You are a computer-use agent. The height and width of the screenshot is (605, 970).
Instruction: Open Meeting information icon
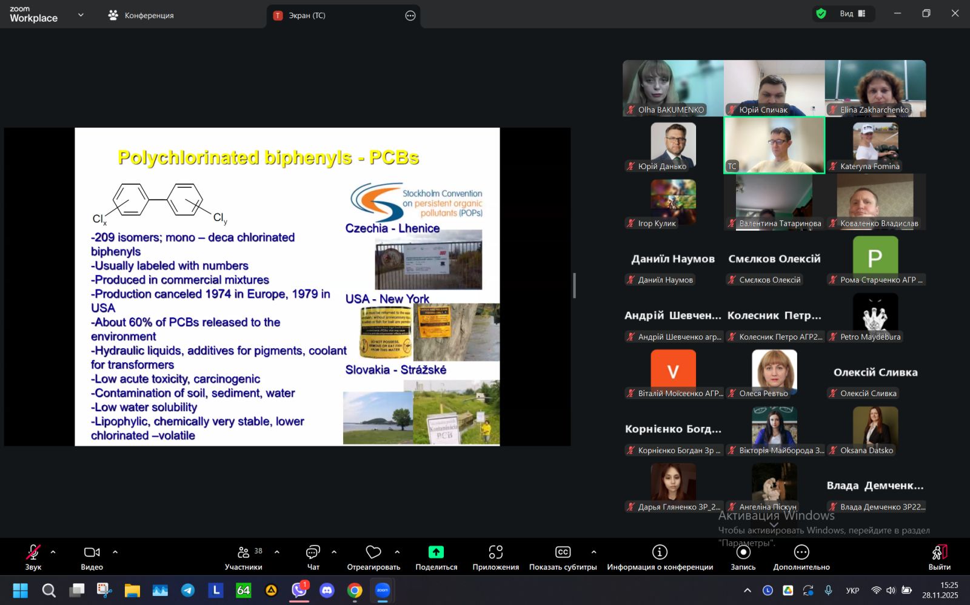pyautogui.click(x=660, y=552)
